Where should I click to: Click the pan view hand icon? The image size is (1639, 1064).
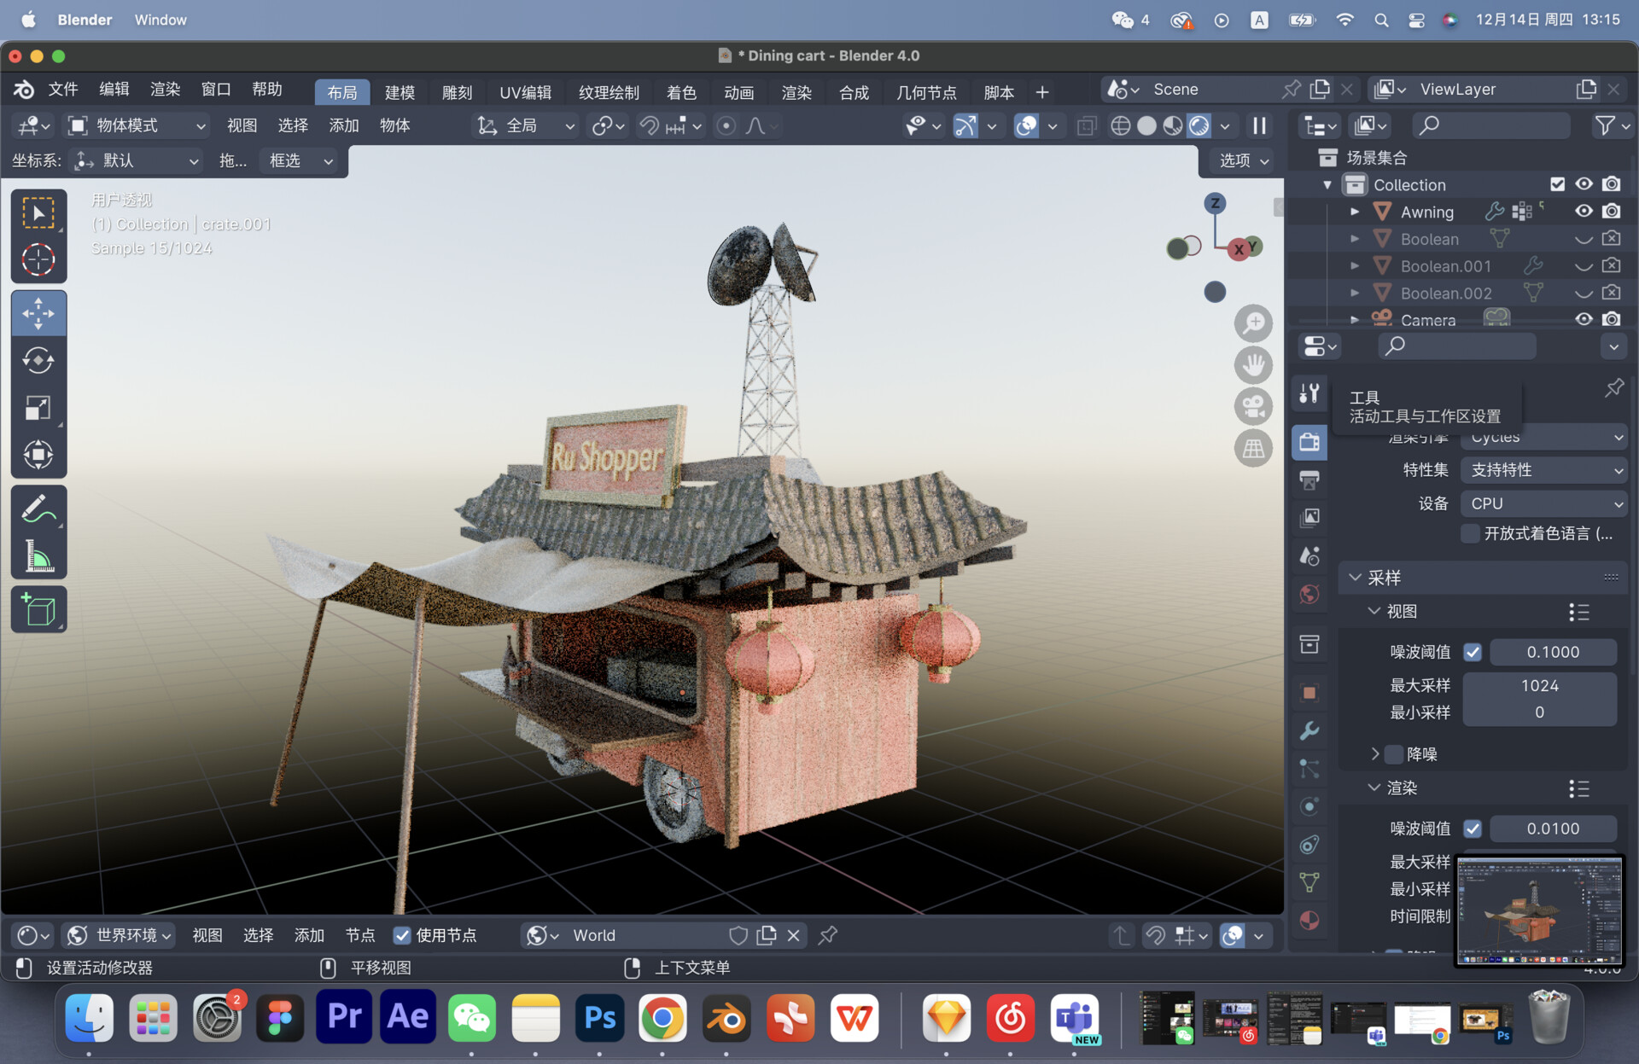click(x=1253, y=365)
